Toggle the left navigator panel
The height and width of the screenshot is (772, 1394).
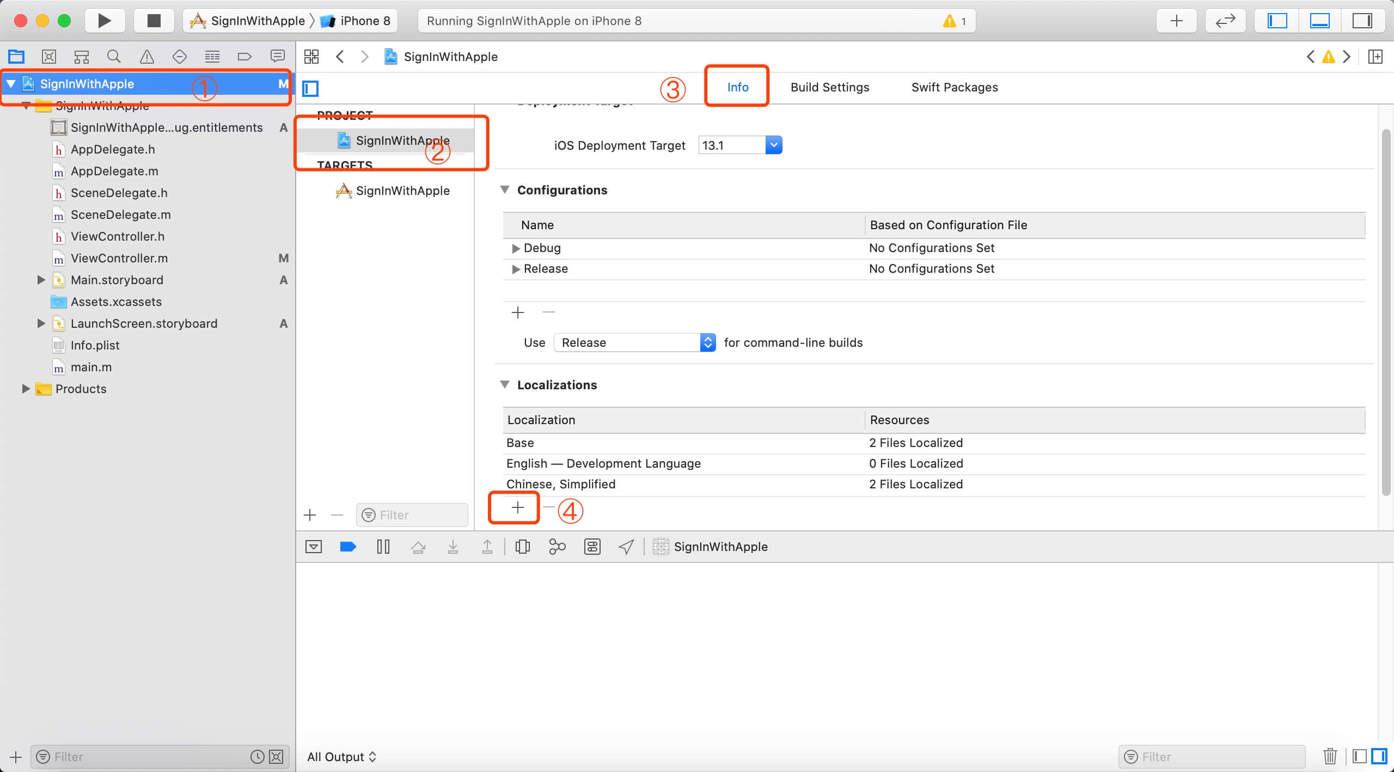[x=1276, y=21]
